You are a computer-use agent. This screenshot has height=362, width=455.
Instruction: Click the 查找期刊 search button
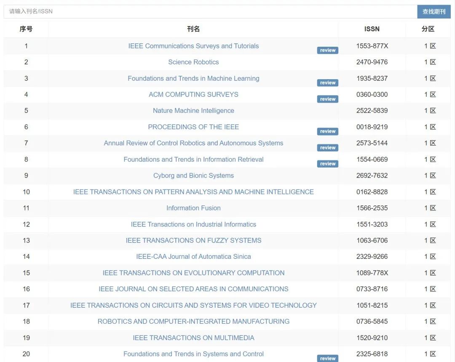click(434, 12)
